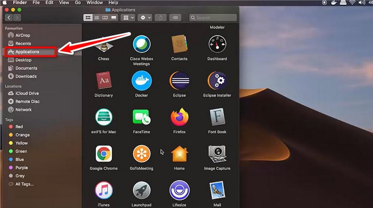Viewport: 373px width, 208px height.
Task: Switch to gallery view
Action: [x=114, y=18]
